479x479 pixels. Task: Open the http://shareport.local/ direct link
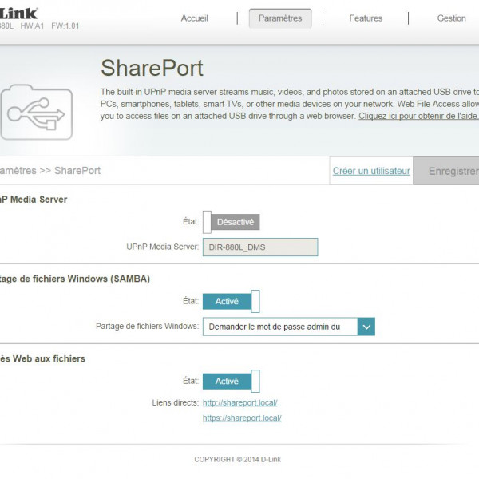click(x=239, y=402)
